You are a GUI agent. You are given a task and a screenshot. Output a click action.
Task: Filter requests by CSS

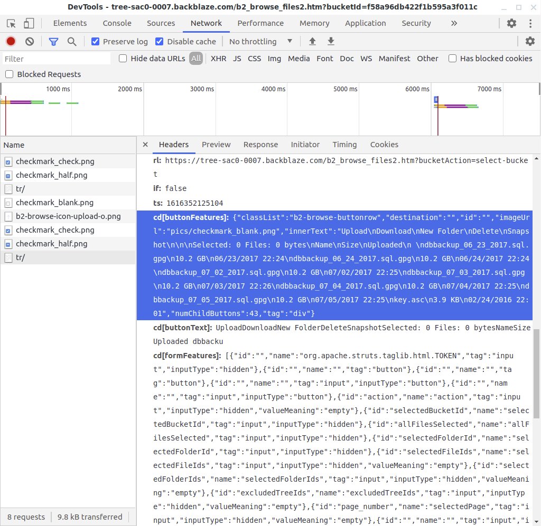click(x=254, y=59)
